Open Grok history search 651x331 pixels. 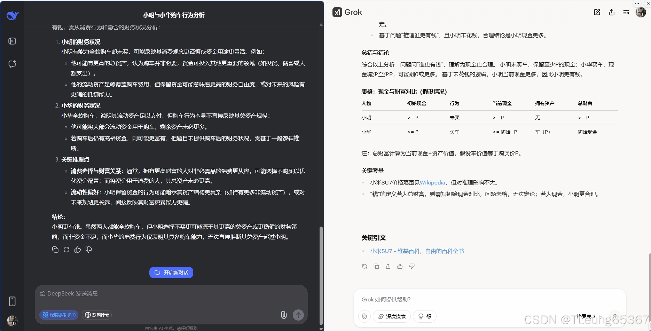(626, 12)
